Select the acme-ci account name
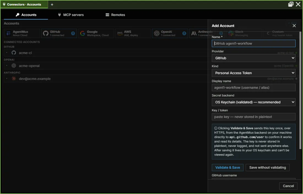 25,53
